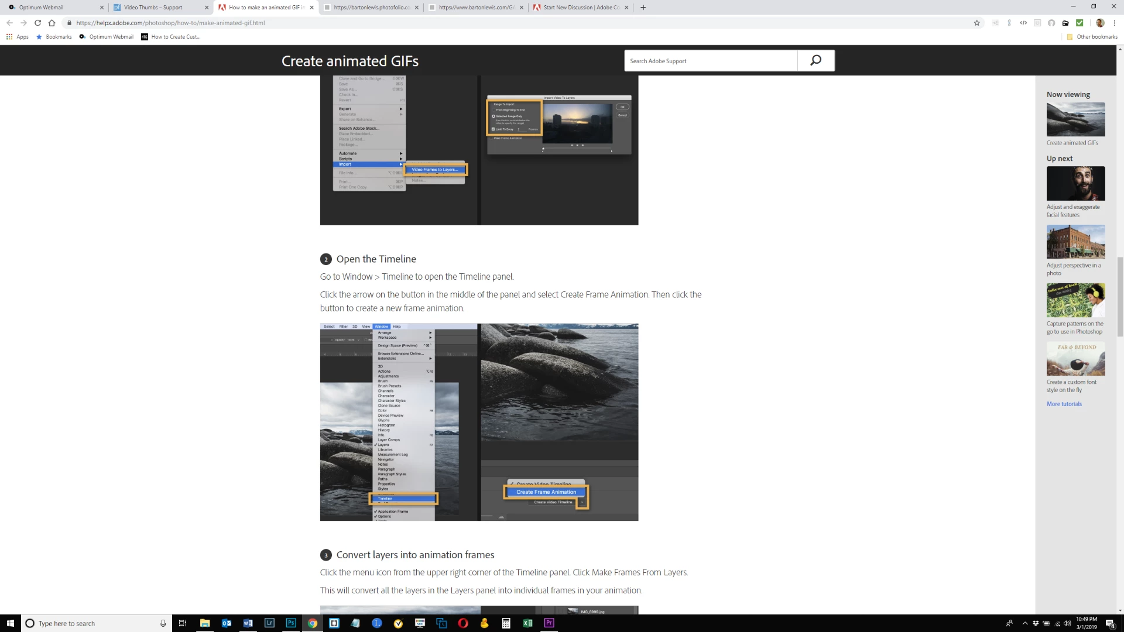1124x632 pixels.
Task: Show hidden system tray icons
Action: (1025, 623)
